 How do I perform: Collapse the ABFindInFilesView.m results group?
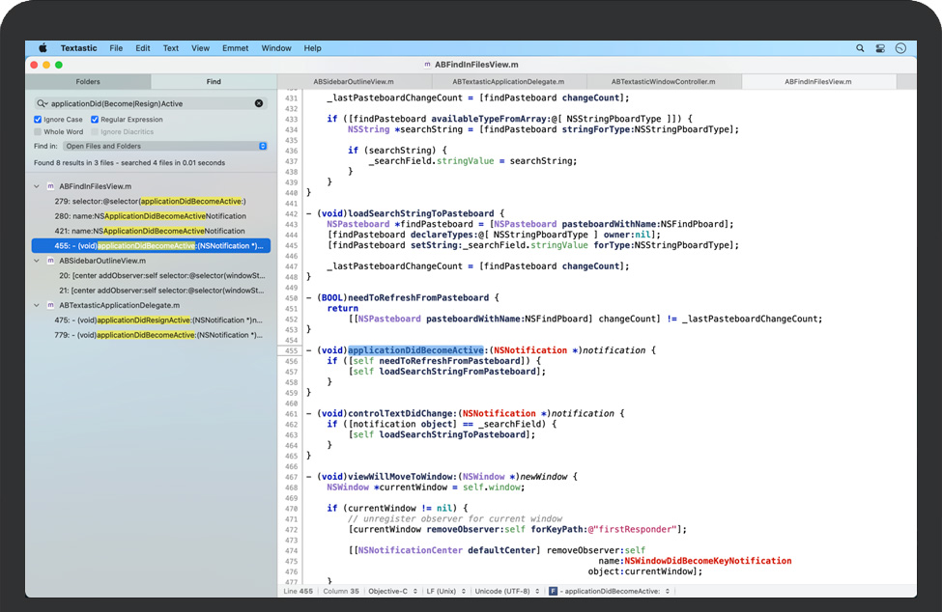(x=37, y=186)
